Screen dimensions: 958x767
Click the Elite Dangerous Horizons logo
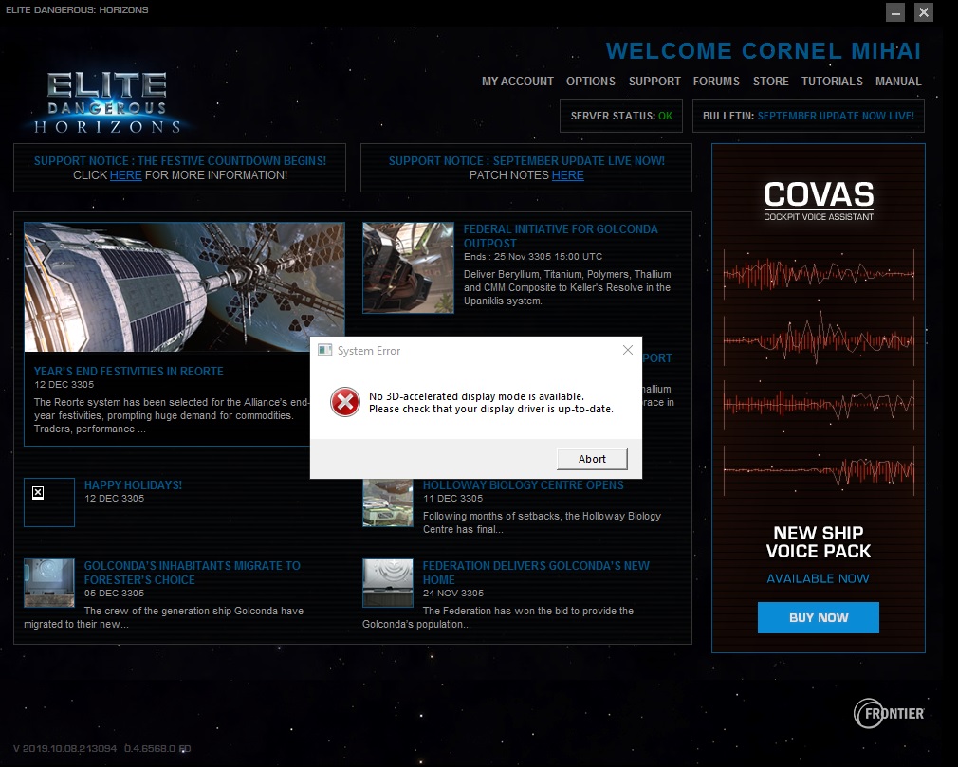107,102
